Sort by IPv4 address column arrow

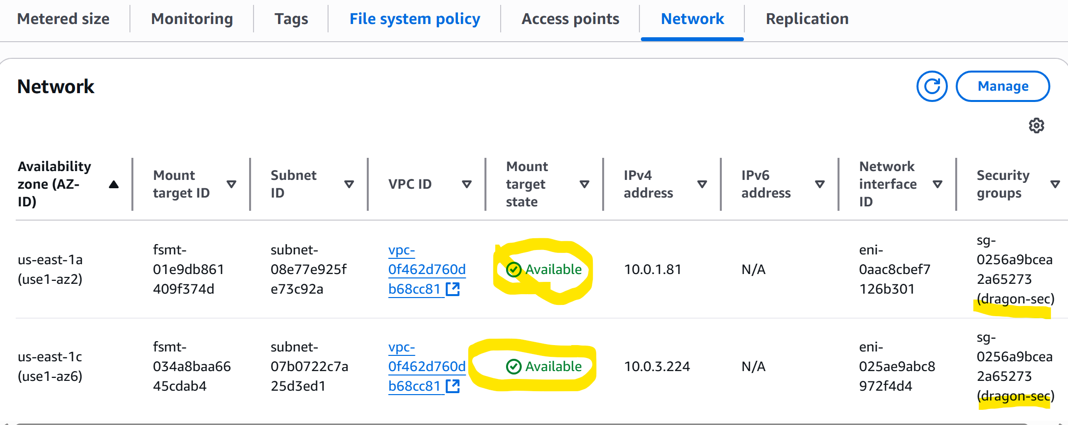[x=702, y=184]
